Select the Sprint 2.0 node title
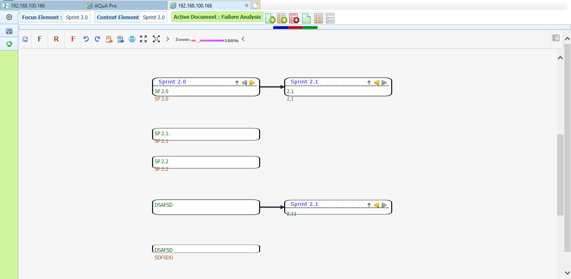The height and width of the screenshot is (279, 571). tap(172, 82)
